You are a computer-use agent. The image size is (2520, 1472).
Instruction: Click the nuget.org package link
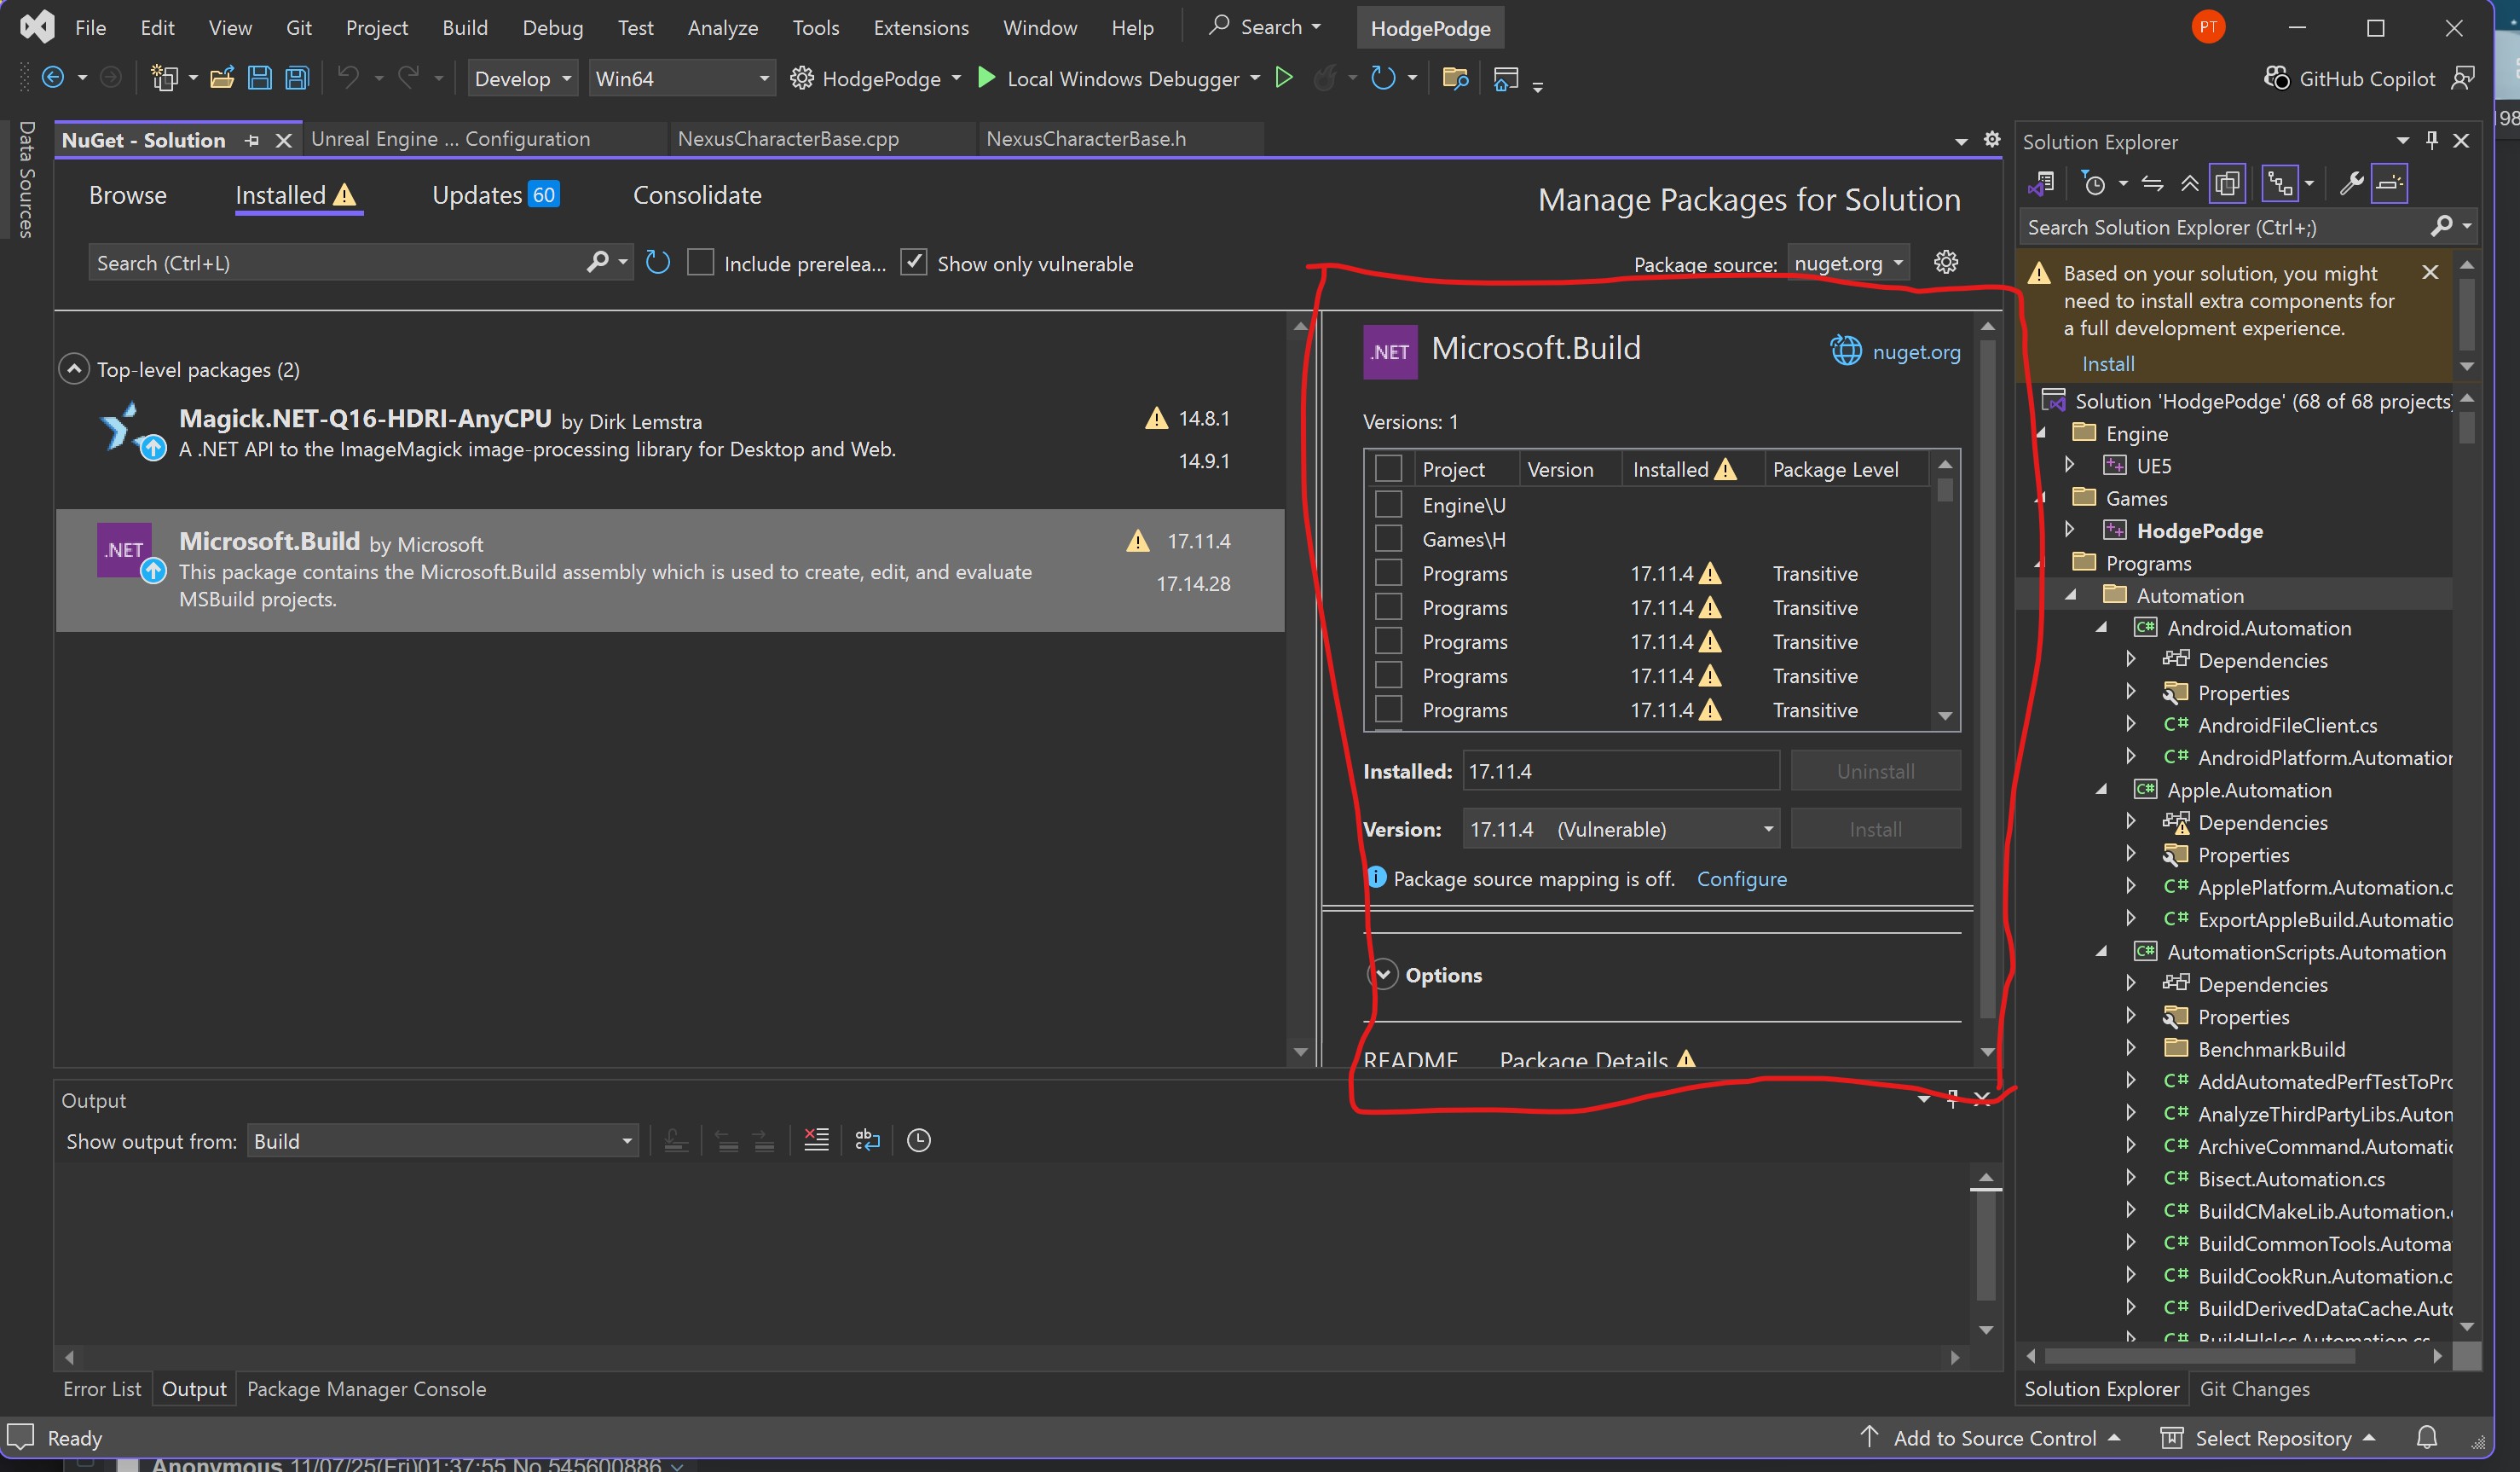[x=1915, y=352]
